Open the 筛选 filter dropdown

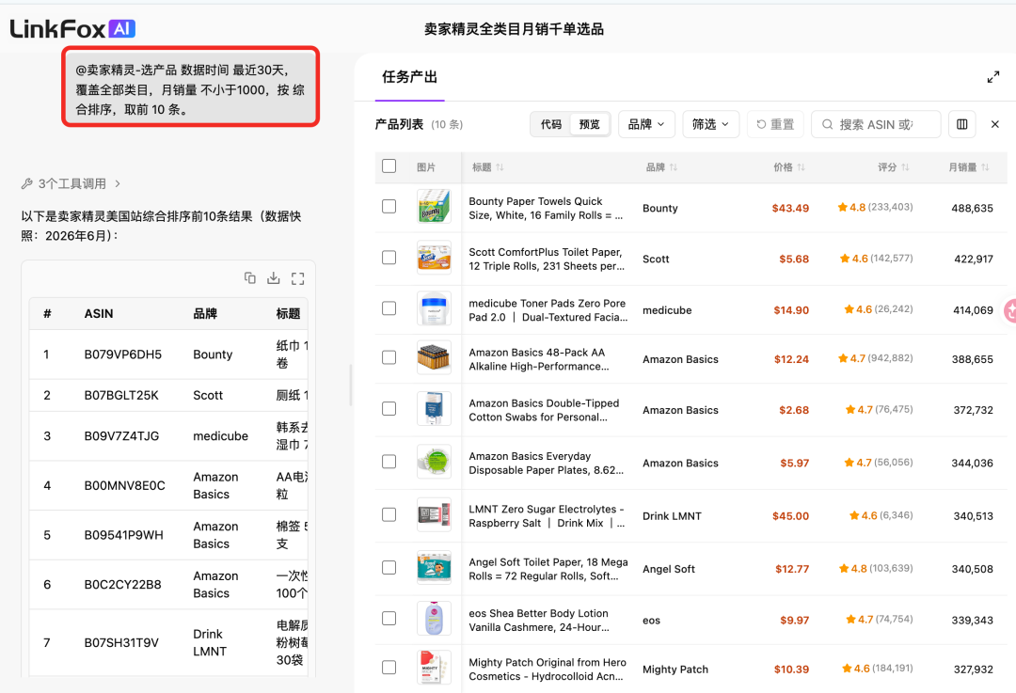pos(710,124)
